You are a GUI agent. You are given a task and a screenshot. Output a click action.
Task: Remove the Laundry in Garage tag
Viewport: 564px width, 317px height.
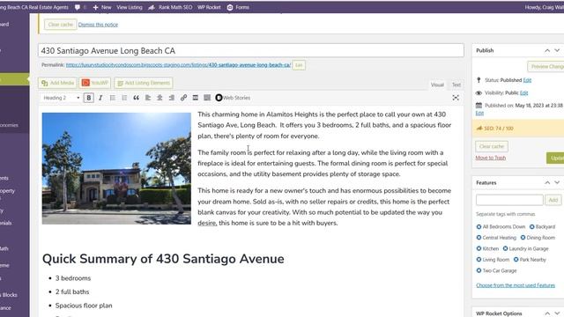505,248
